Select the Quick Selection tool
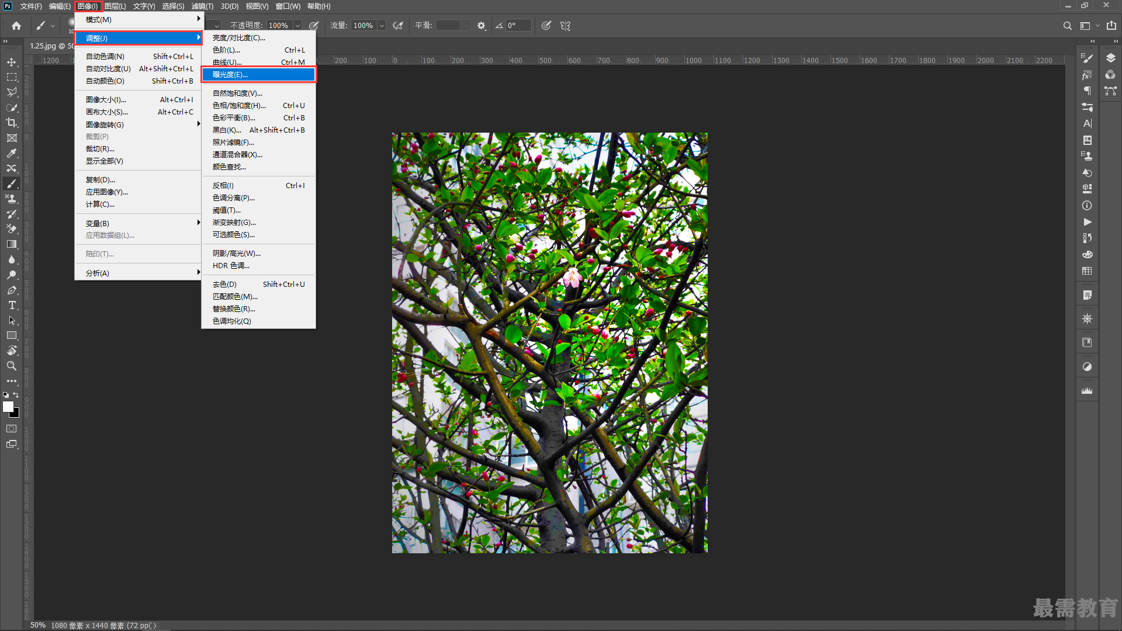The width and height of the screenshot is (1122, 631). tap(12, 108)
